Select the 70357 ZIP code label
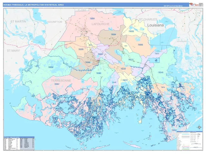 coord(174,130)
